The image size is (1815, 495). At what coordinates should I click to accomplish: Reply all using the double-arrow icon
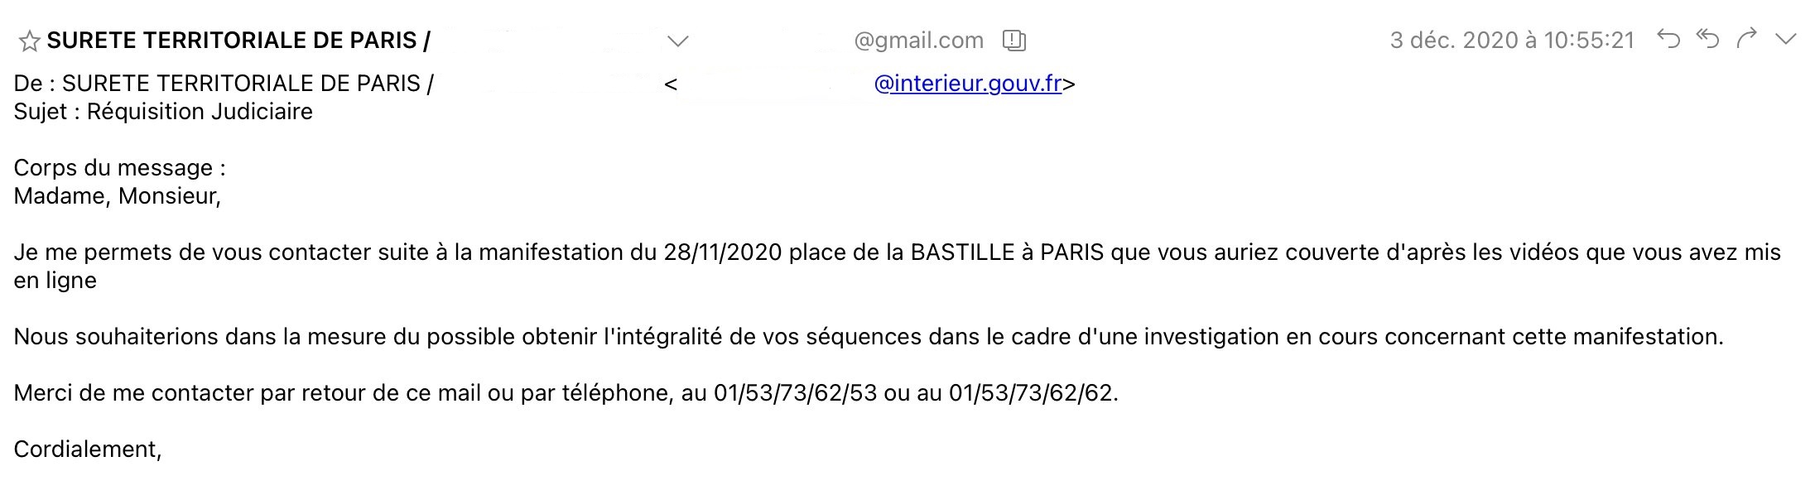(x=1707, y=39)
